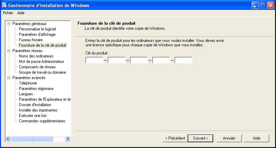Screen dimensions: 276x148
Task: Click the tree horizontal scrollbar thumb
Action: click(x=32, y=139)
